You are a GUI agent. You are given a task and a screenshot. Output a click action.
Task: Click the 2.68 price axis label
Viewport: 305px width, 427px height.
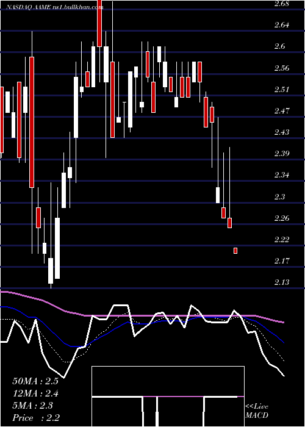coord(282,4)
